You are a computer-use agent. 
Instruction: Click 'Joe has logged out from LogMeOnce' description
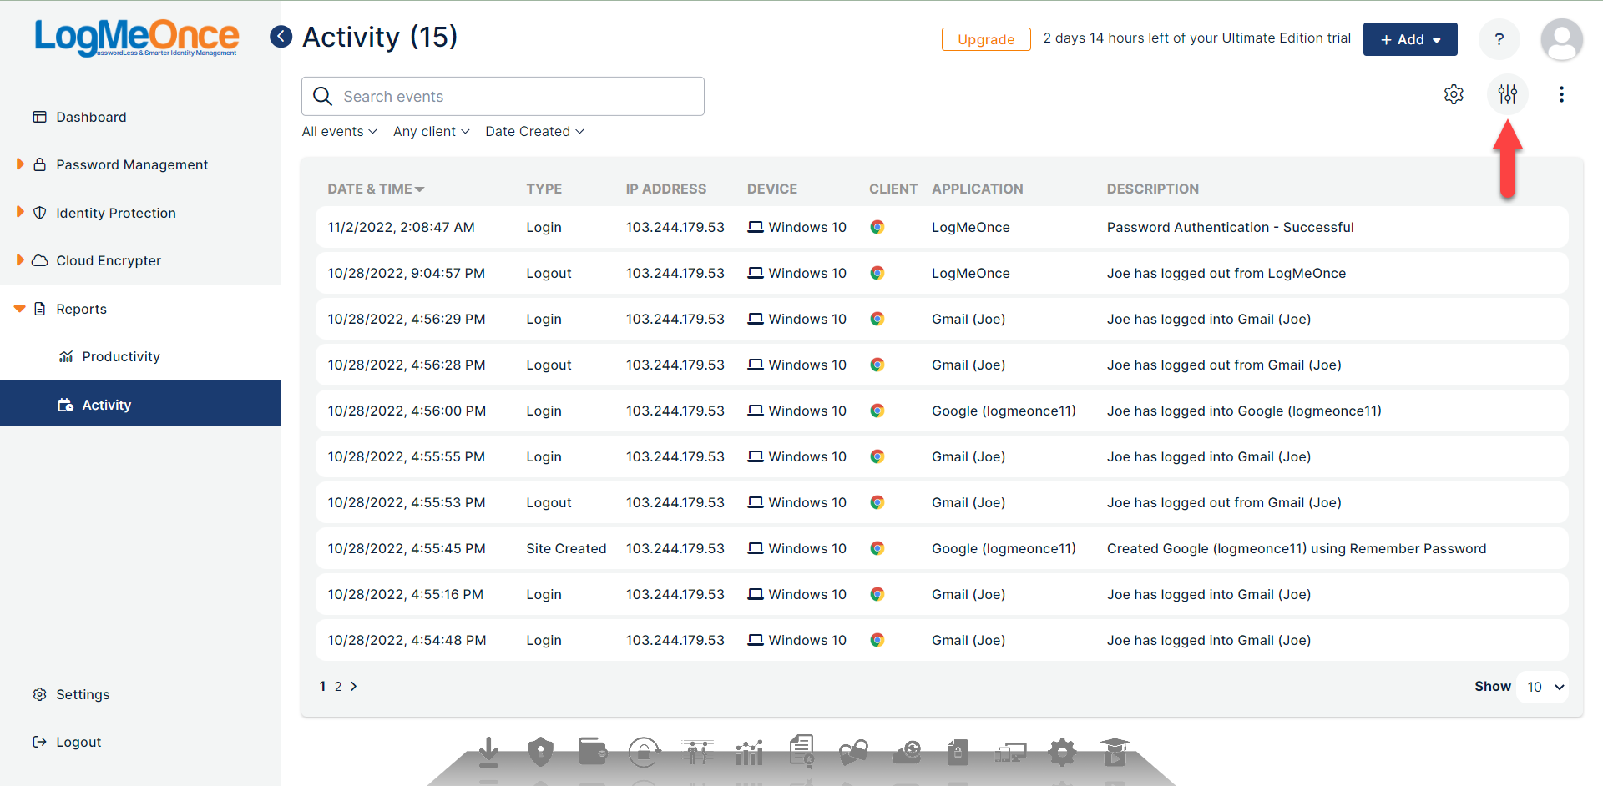(1226, 273)
